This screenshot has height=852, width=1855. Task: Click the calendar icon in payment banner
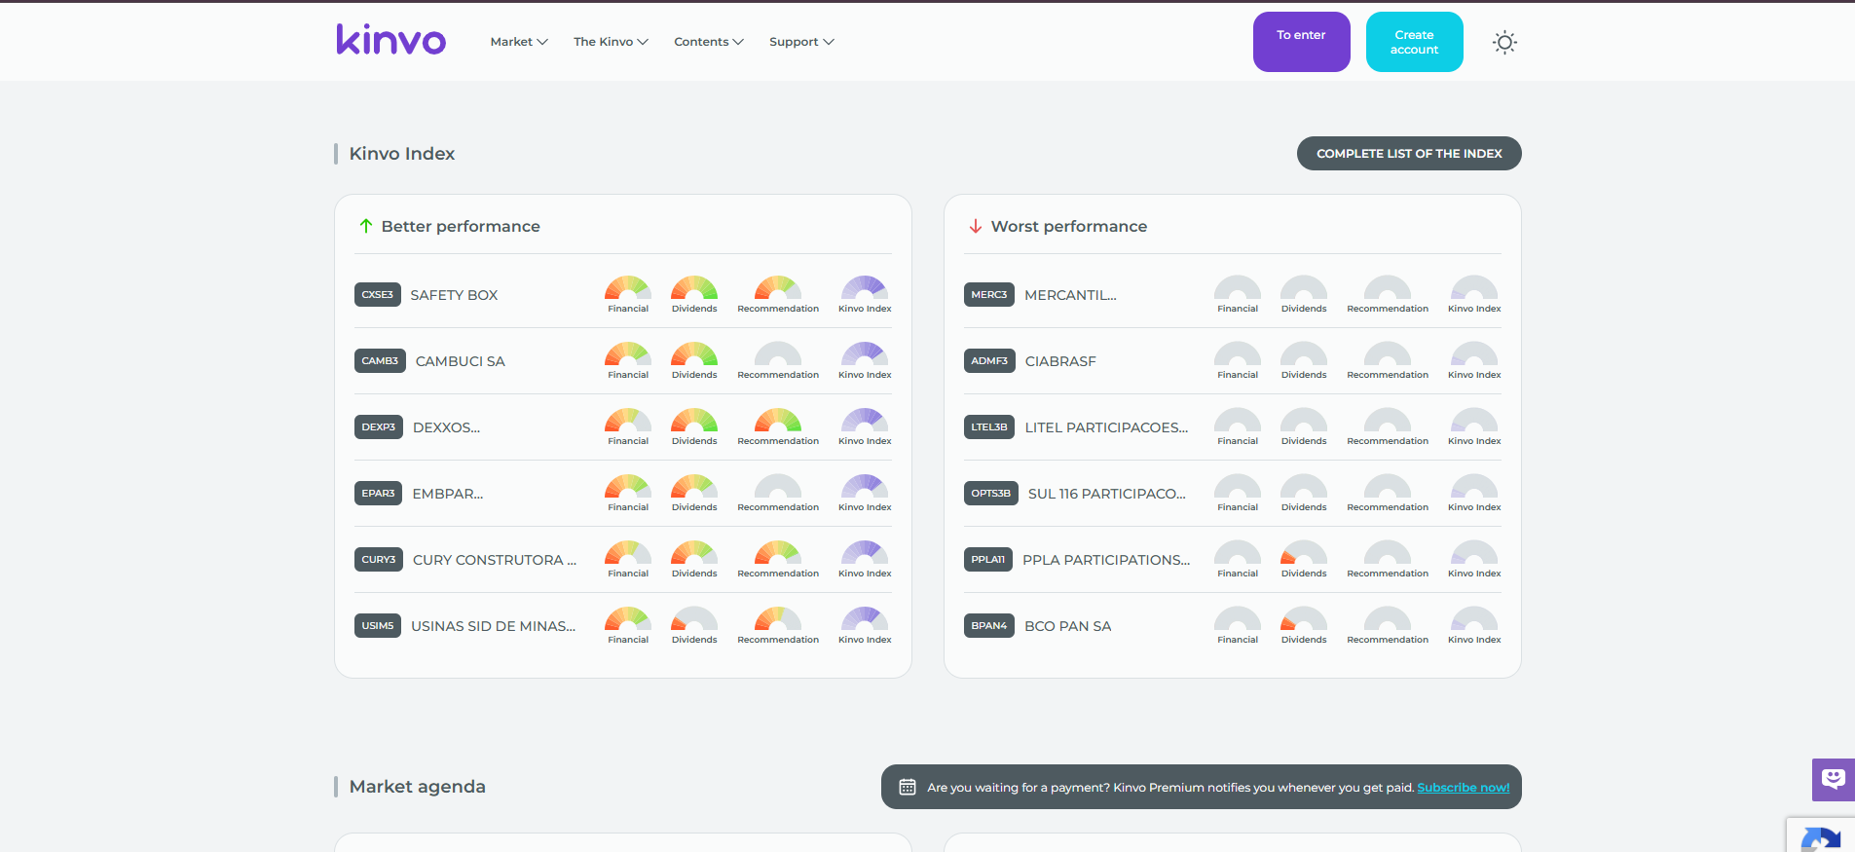coord(908,787)
